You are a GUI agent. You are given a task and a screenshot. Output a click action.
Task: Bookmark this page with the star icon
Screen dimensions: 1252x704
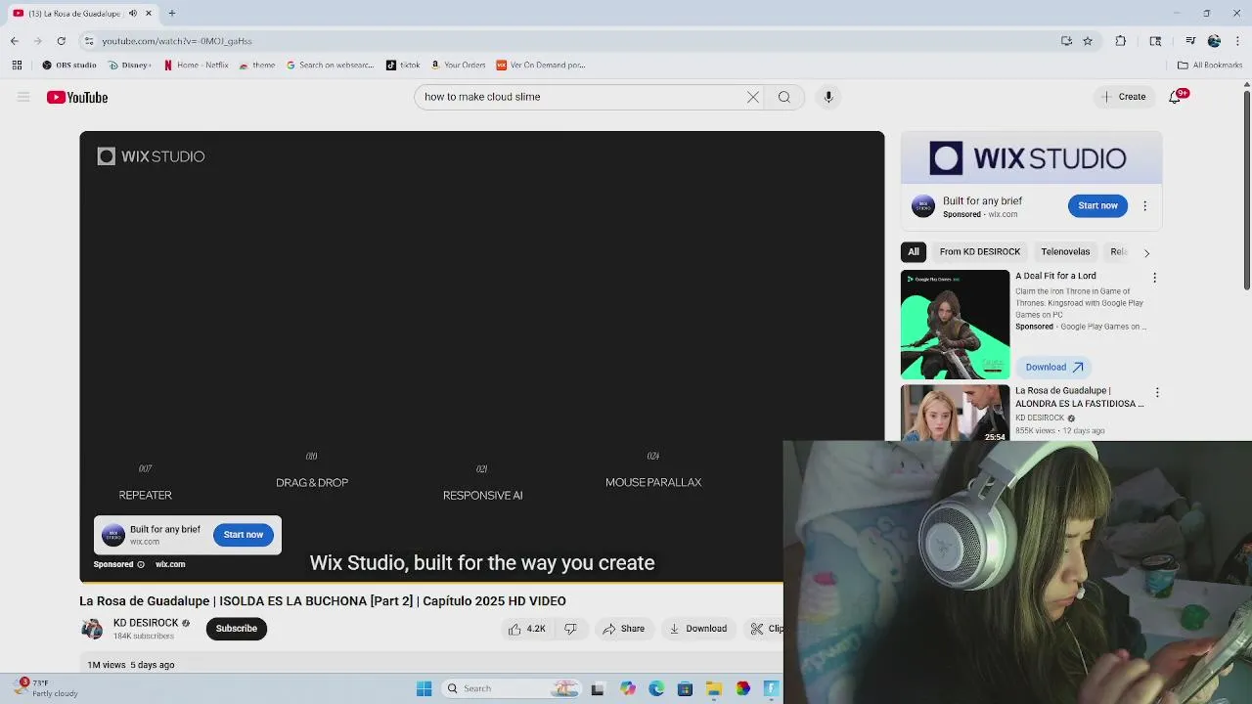1088,41
